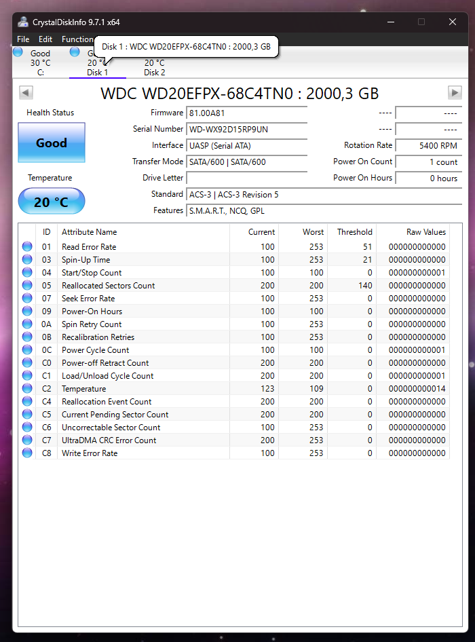
Task: Click status orb for Reallocation Event Count
Action: (27, 401)
